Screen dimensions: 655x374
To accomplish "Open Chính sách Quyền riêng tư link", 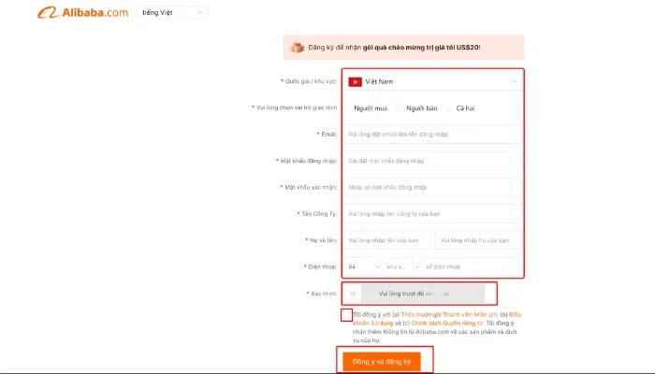I will point(447,324).
